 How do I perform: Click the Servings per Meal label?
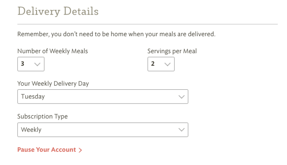coord(172,51)
